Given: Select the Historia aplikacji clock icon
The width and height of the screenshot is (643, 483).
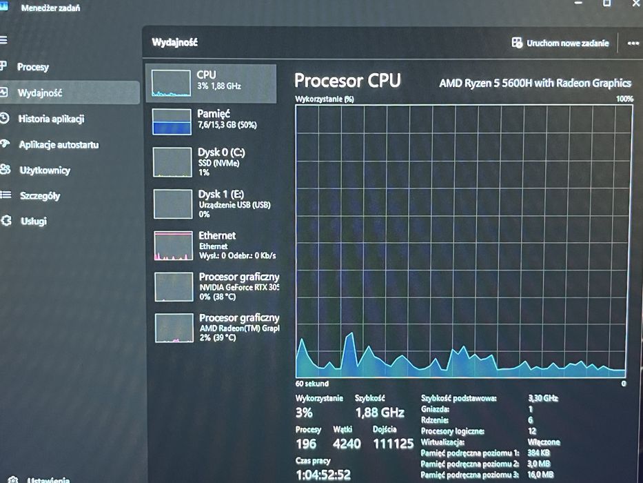Looking at the screenshot, I should click(4, 118).
